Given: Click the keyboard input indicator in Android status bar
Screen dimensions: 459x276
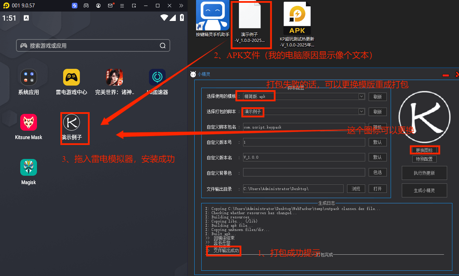Looking at the screenshot, I should 26,18.
